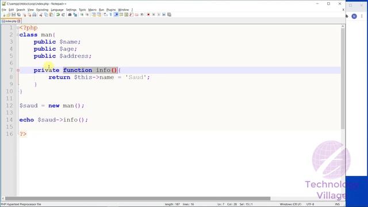Click the Save All toolbar icon
This screenshot has width=368, height=207.
tap(19, 14)
